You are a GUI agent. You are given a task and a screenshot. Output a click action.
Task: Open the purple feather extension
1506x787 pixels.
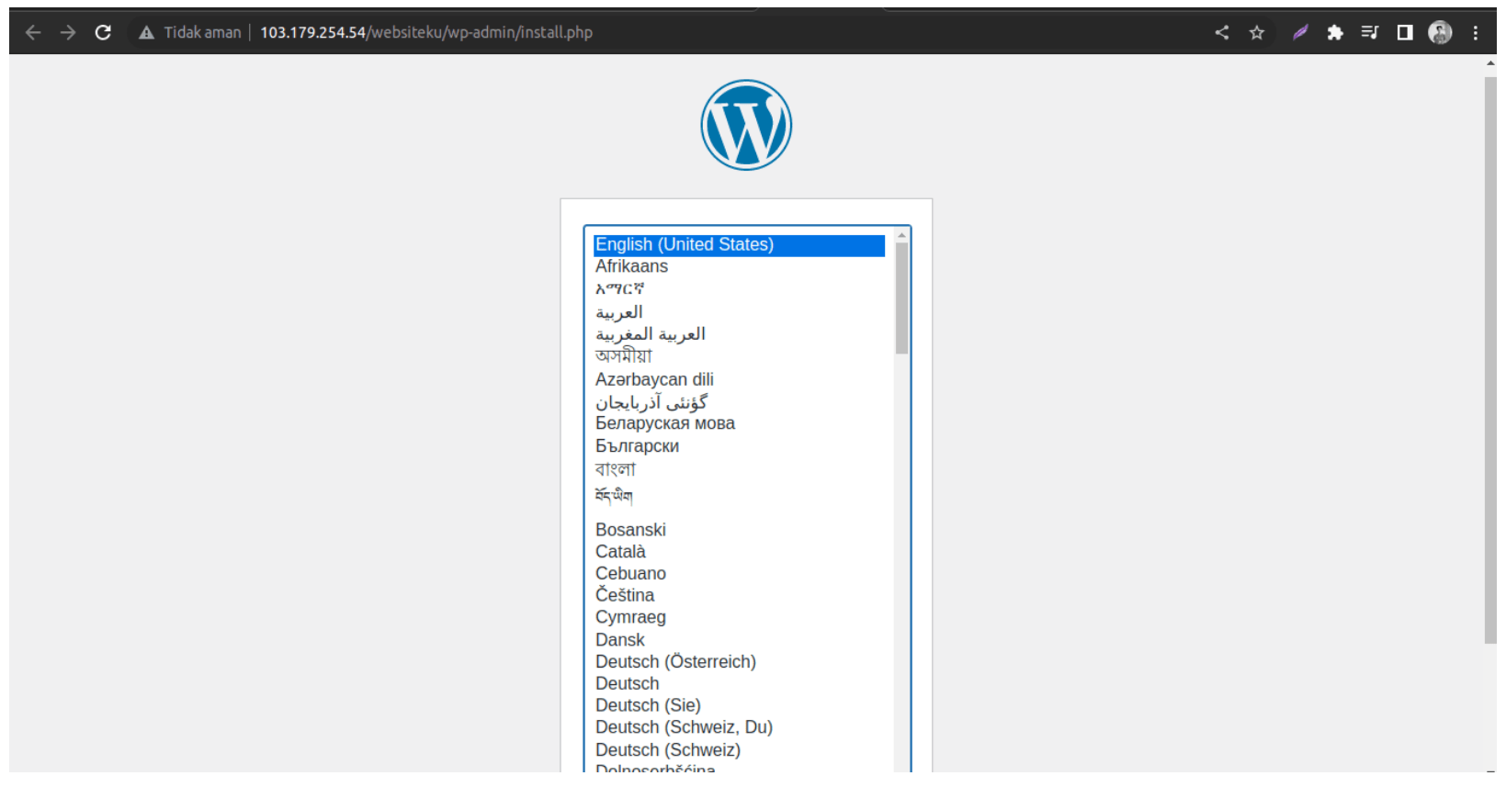[1300, 33]
